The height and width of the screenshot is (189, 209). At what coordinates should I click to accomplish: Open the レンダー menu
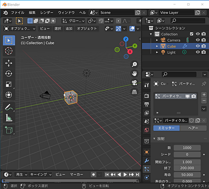47,13
